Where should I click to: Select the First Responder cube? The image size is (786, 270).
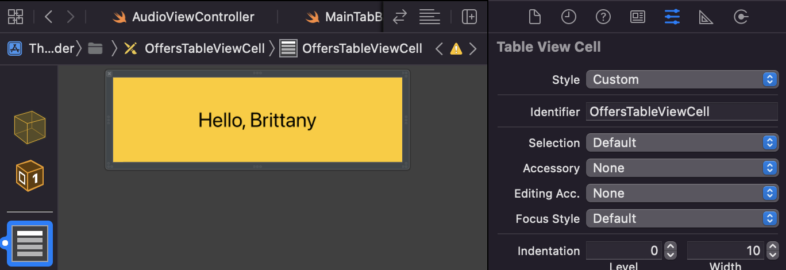29,176
